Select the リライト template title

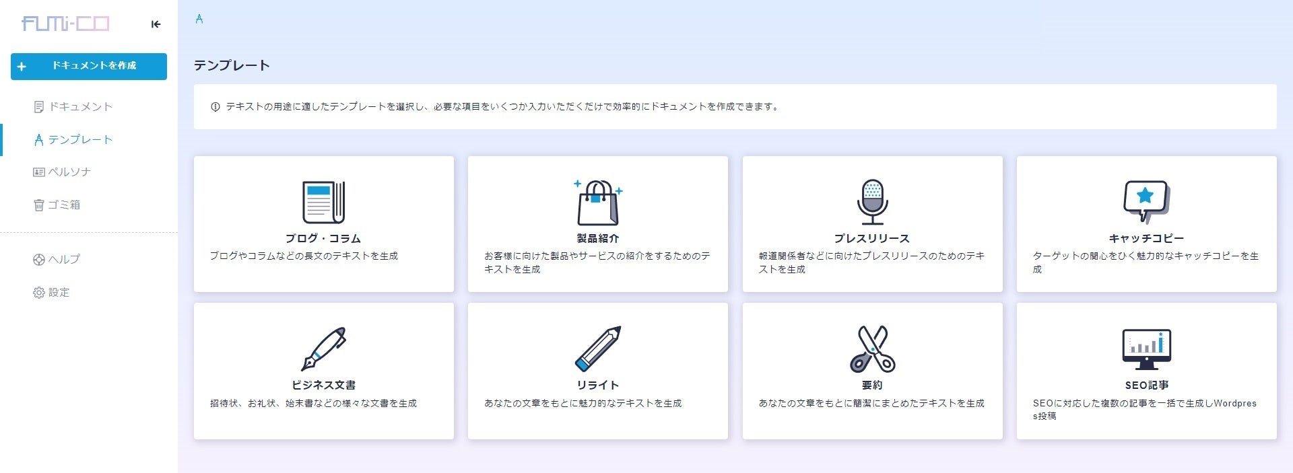pos(598,386)
